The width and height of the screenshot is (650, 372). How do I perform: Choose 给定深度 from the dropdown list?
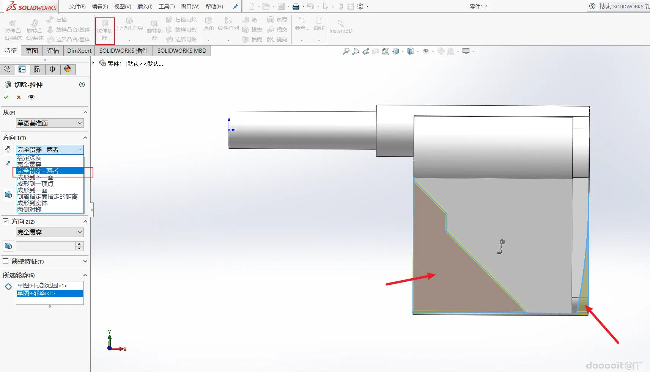(x=50, y=158)
